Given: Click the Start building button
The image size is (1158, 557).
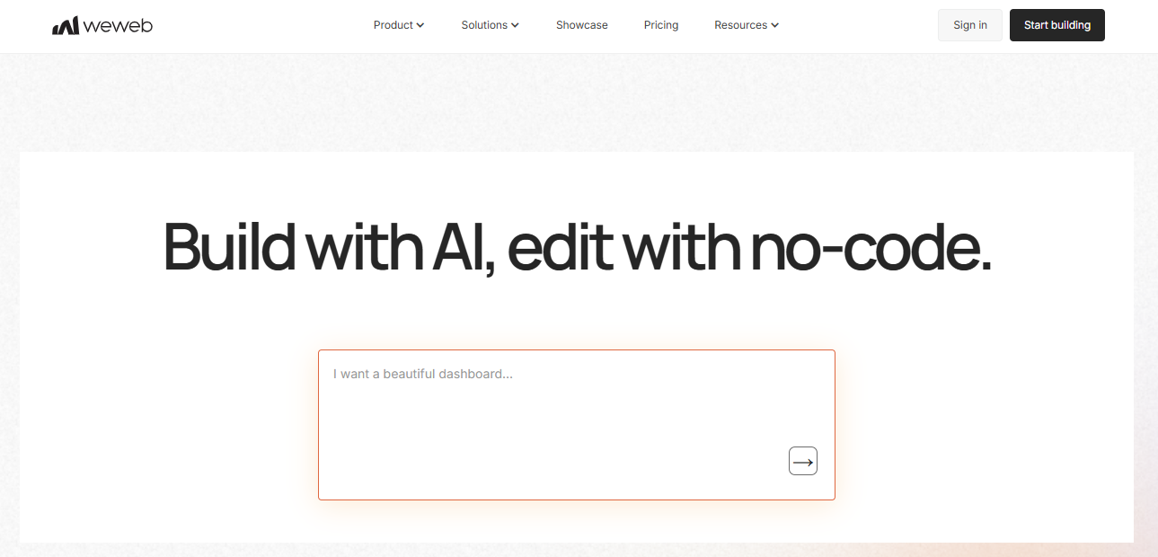Looking at the screenshot, I should (1057, 25).
